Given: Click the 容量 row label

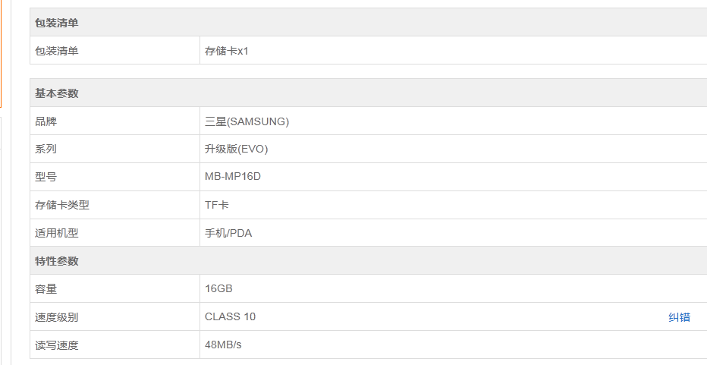Looking at the screenshot, I should pyautogui.click(x=46, y=289).
